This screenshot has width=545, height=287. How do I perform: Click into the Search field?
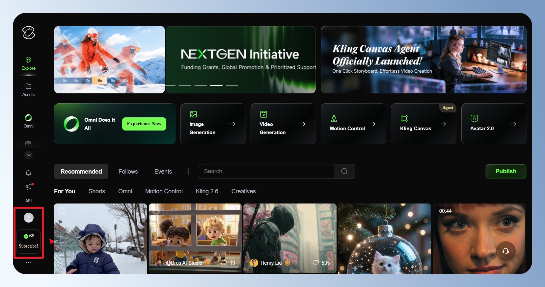coord(267,171)
